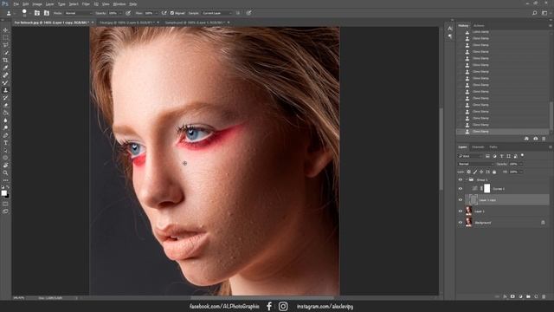Open the Filter menu
This screenshot has width=554, height=312.
pyautogui.click(x=86, y=4)
